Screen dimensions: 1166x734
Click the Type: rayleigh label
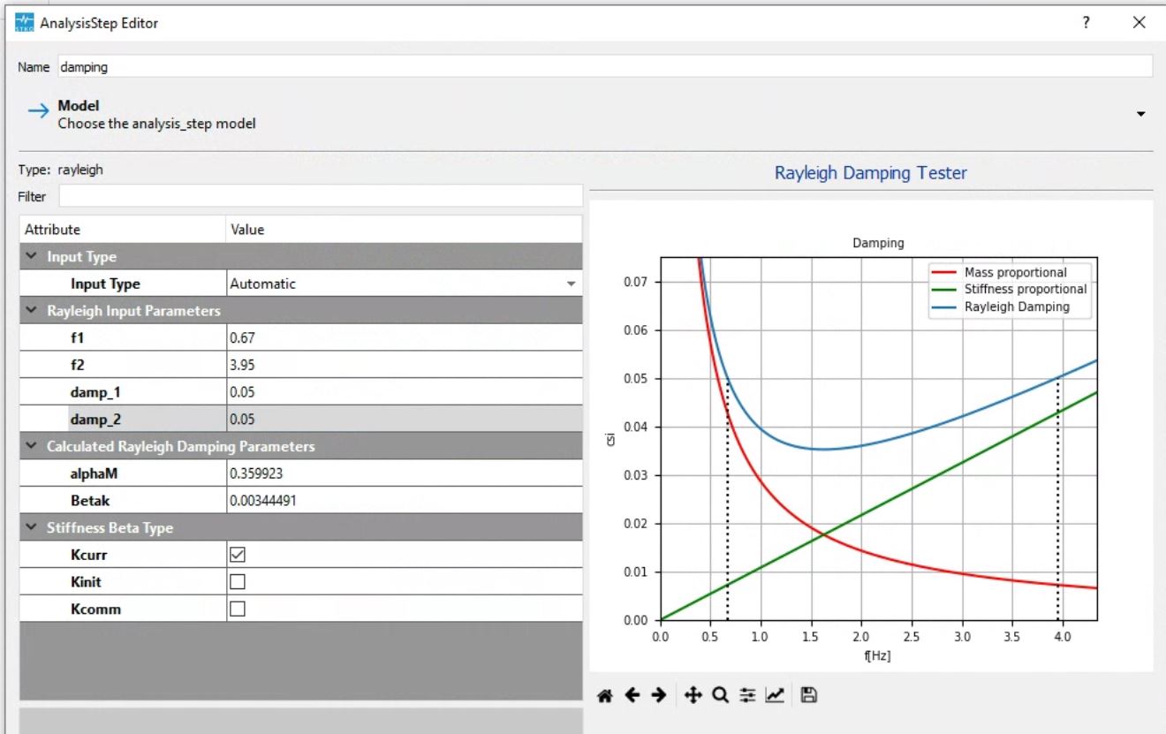(60, 170)
